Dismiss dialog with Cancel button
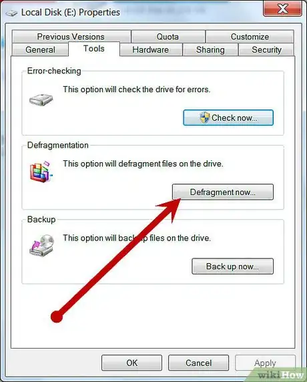307x382 pixels. 198,363
